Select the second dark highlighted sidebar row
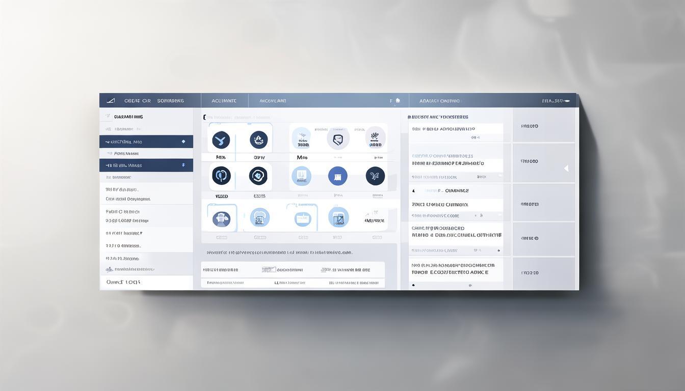This screenshot has height=391, width=685. (x=146, y=165)
